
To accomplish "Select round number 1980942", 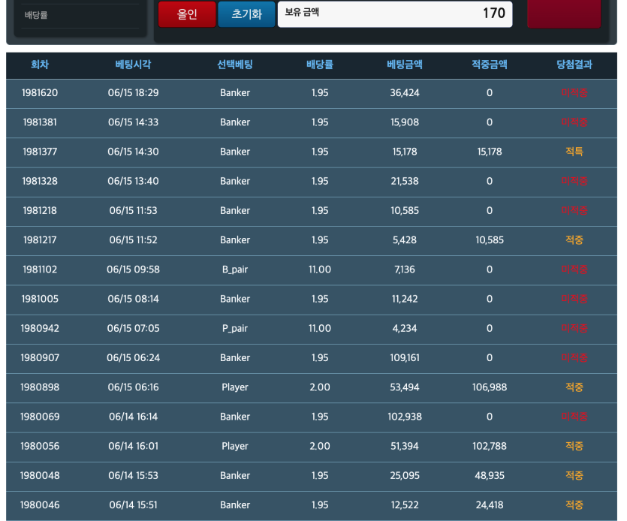I will pyautogui.click(x=40, y=328).
